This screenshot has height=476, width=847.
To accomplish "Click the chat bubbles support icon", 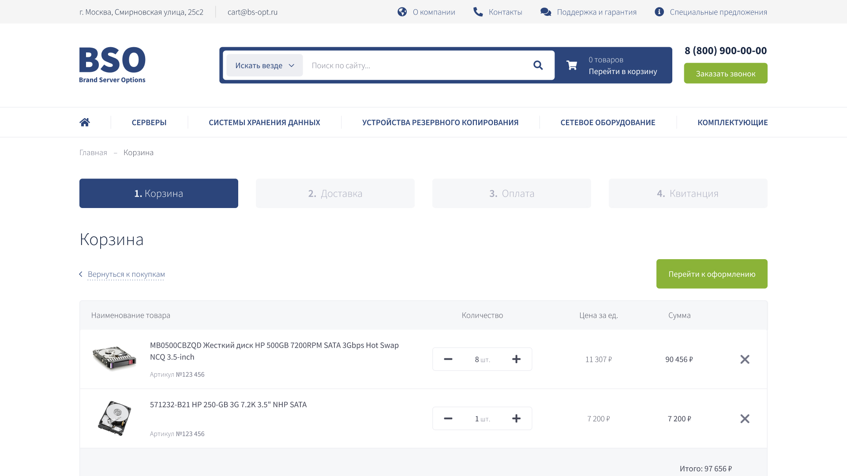I will point(546,12).
